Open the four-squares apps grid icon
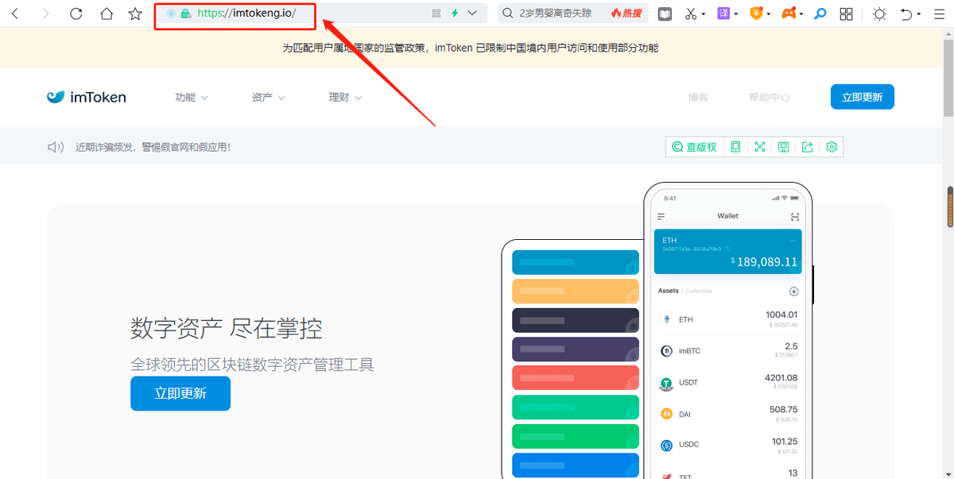The width and height of the screenshot is (954, 479). 847,14
